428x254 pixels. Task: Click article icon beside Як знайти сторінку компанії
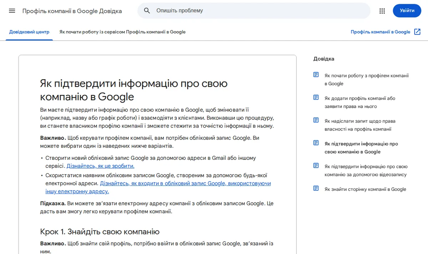click(316, 188)
